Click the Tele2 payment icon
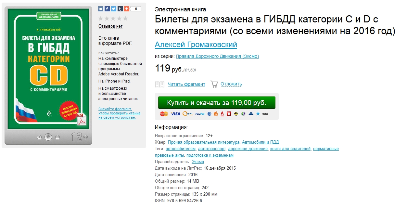Screen dimensions: 407x207 [x=265, y=114]
